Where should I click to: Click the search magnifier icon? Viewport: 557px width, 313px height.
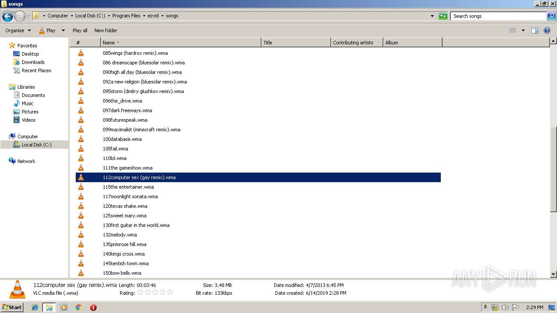tap(551, 16)
